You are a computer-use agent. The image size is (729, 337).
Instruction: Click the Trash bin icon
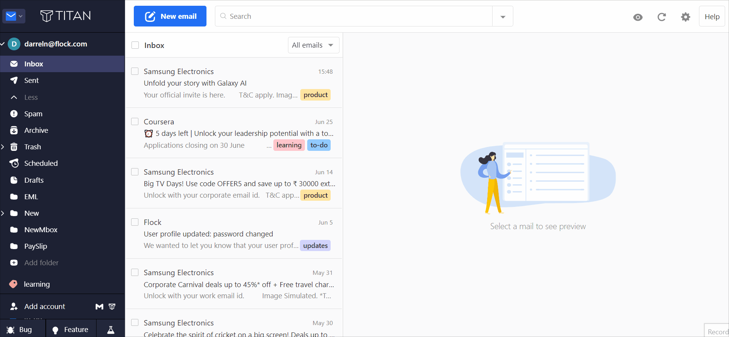tap(14, 147)
